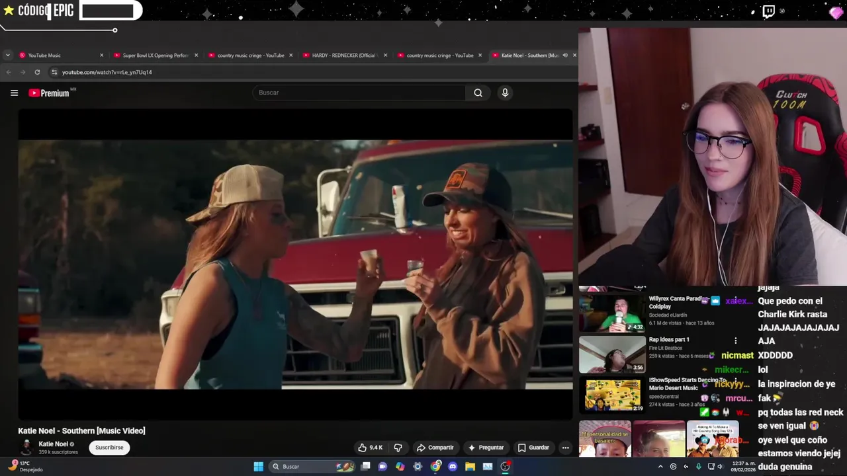Subscribe with the Suscribirse button
Image resolution: width=847 pixels, height=476 pixels.
[109, 448]
